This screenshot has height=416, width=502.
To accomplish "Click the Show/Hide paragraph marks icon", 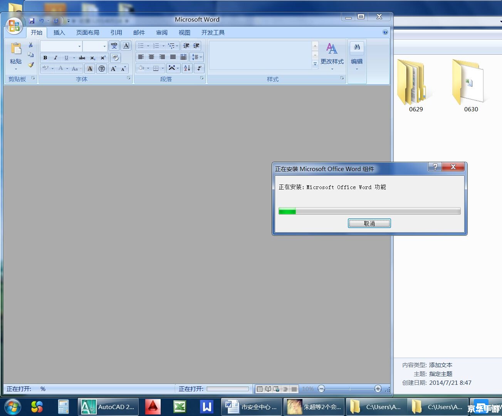I will tap(199, 68).
